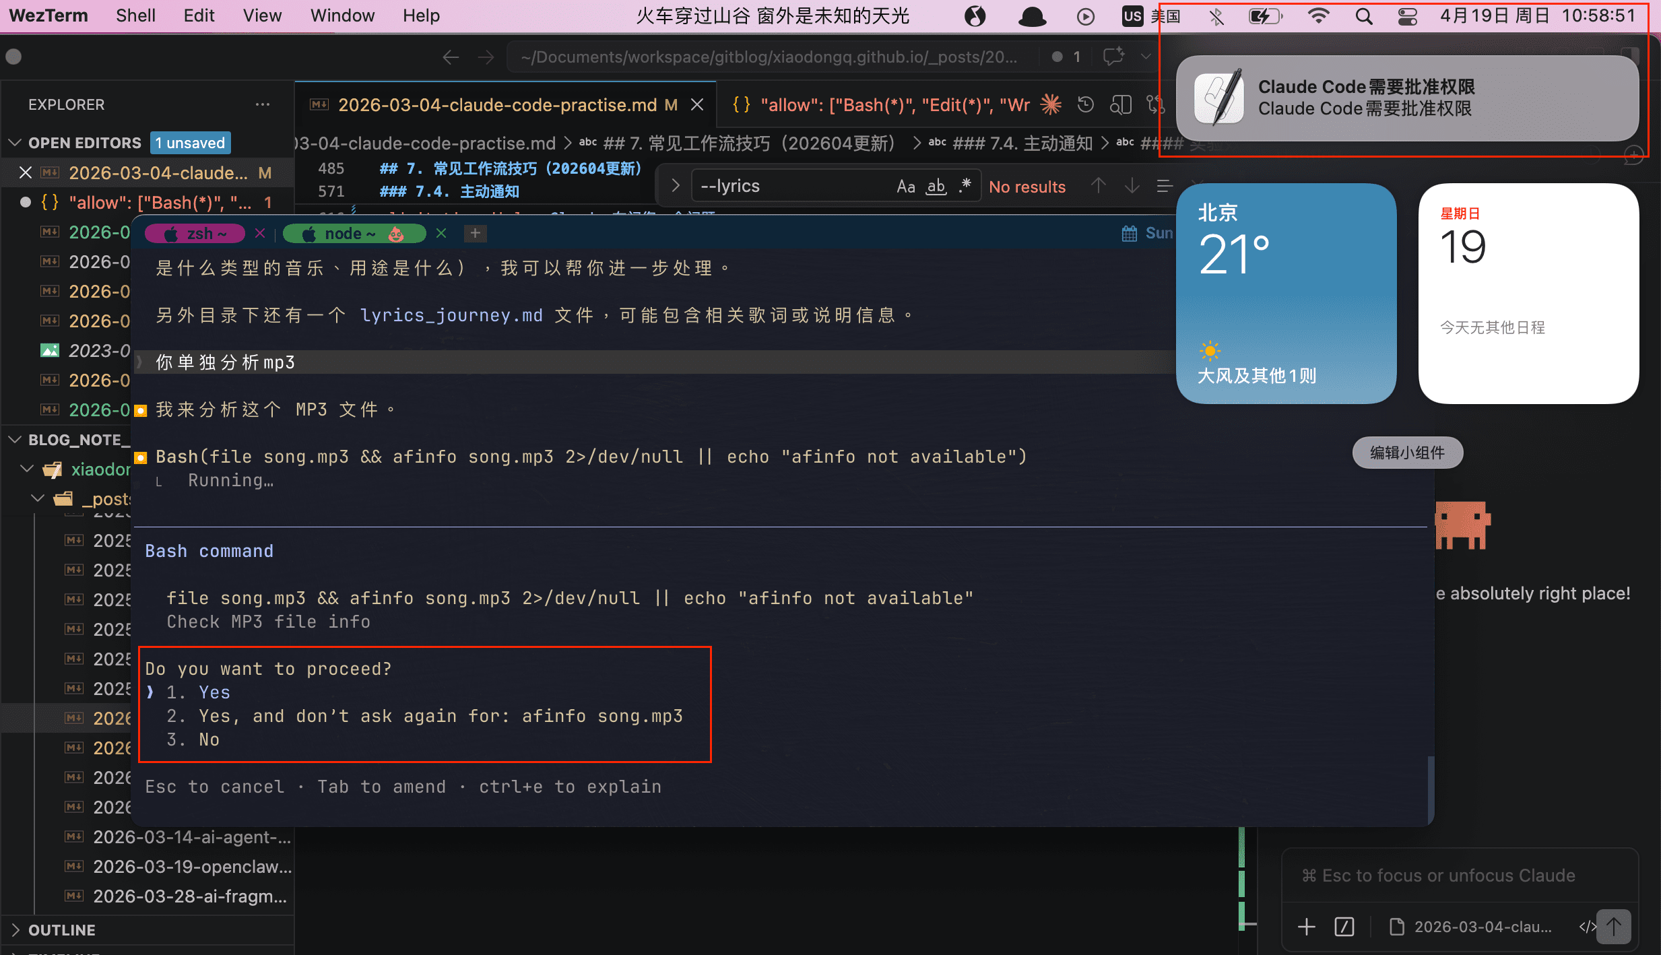Open the preview to the side icon
Viewport: 1661px width, 955px height.
tap(1121, 104)
